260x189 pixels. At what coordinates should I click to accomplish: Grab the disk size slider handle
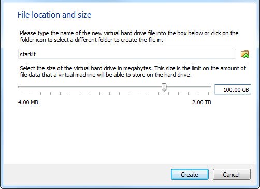coord(164,87)
